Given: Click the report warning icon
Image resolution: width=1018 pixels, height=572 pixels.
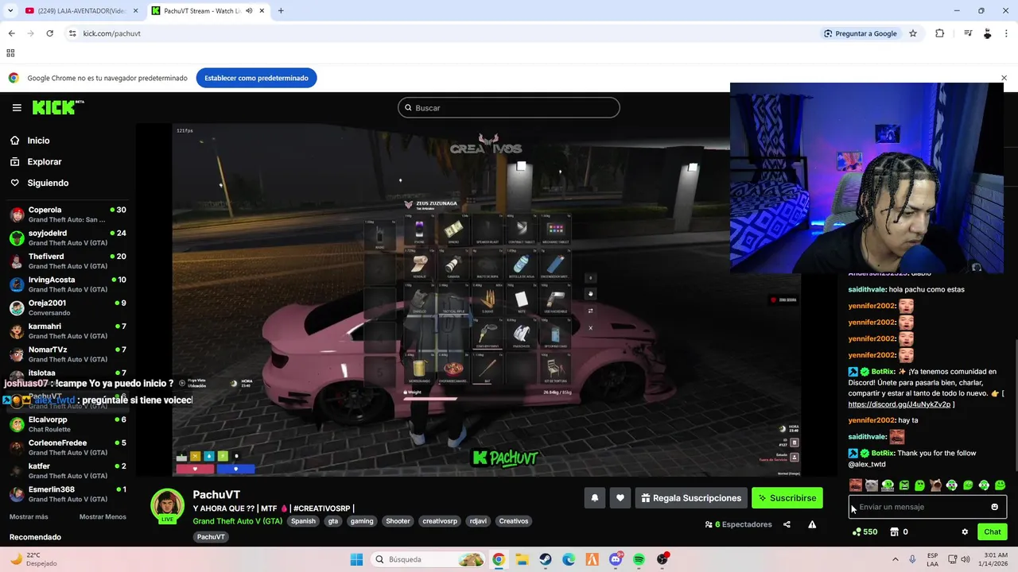Looking at the screenshot, I should tap(812, 524).
